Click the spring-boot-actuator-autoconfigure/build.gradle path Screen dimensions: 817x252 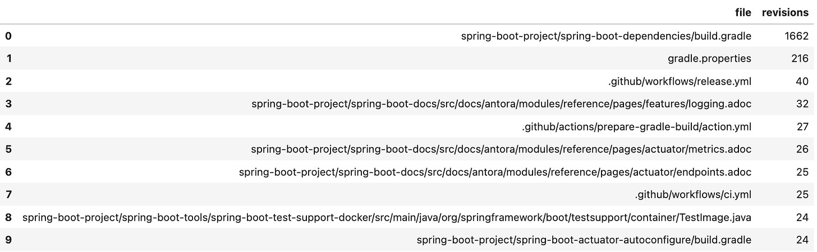click(584, 240)
